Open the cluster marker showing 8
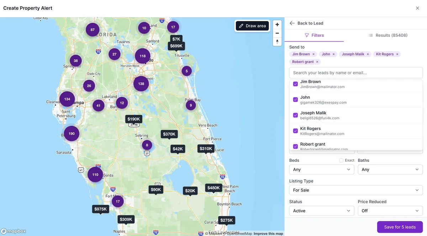Image resolution: width=427 pixels, height=236 pixels. tap(147, 145)
